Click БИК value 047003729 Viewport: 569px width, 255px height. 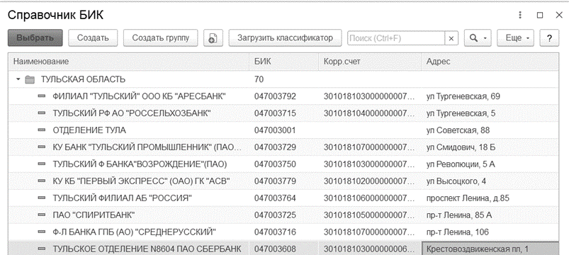tap(275, 147)
